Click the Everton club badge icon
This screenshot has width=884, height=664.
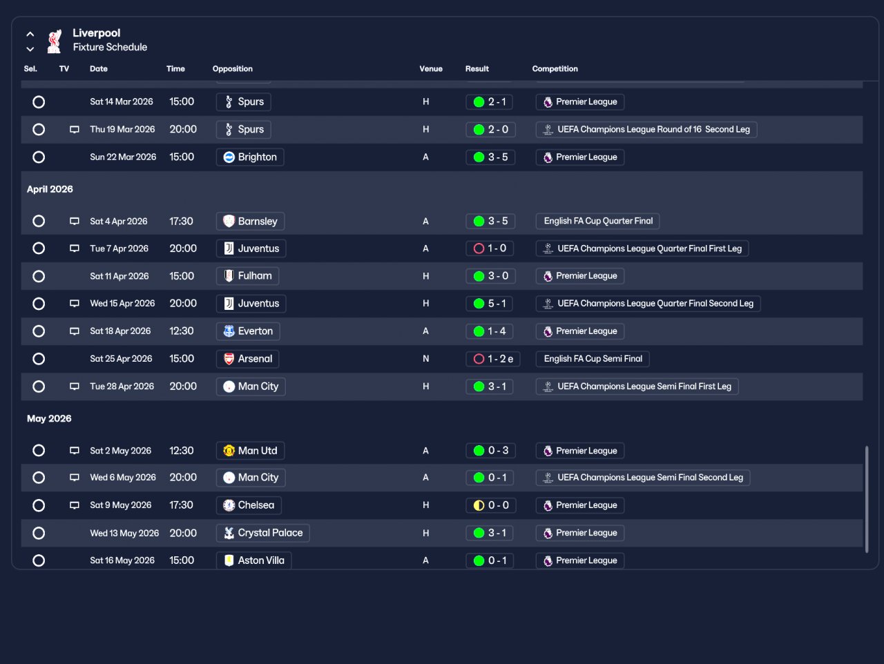(x=229, y=331)
